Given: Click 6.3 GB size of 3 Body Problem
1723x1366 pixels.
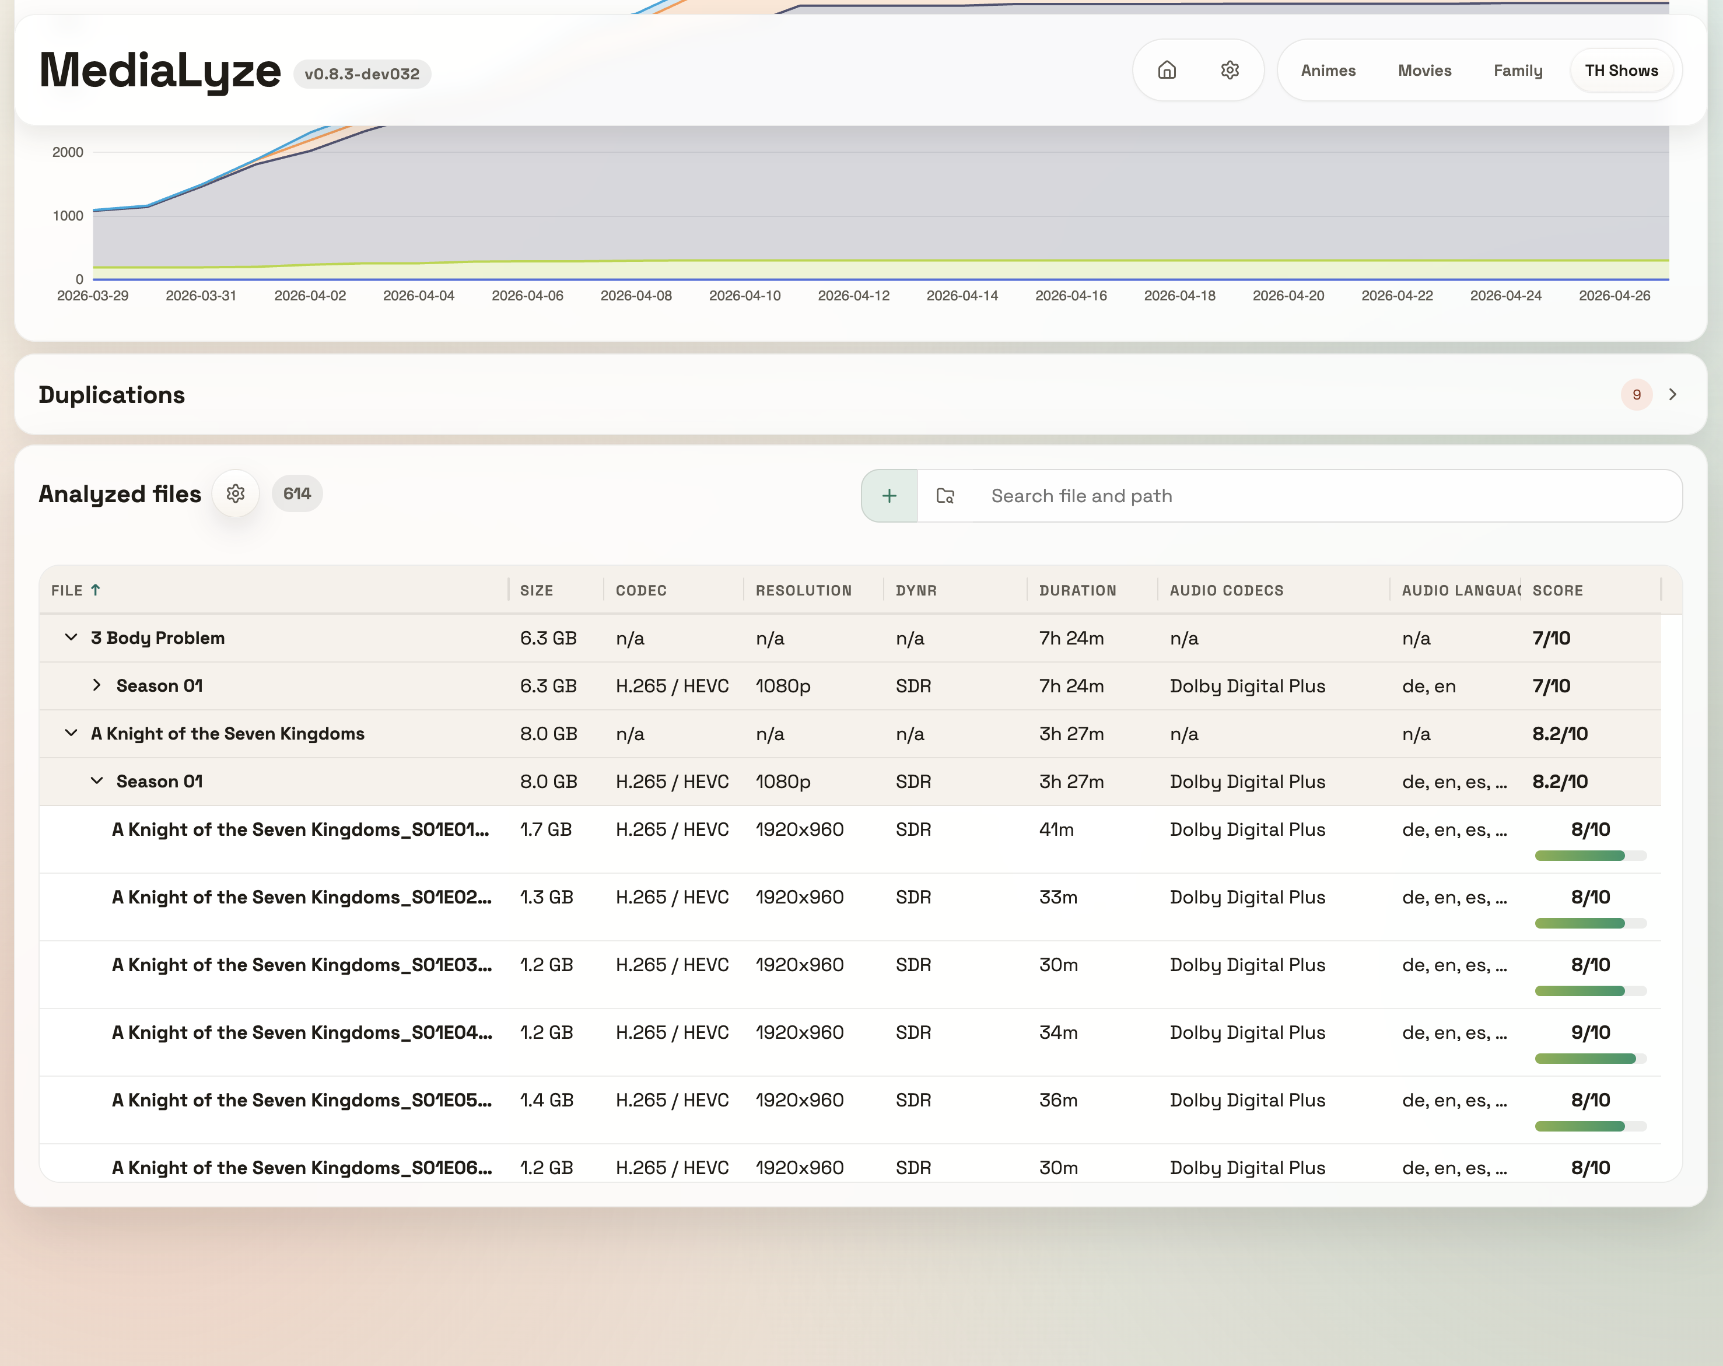Looking at the screenshot, I should pos(548,638).
